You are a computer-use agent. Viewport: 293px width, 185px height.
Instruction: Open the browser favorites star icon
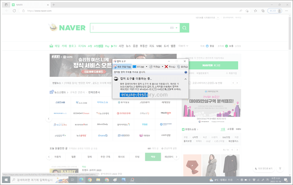[255, 11]
